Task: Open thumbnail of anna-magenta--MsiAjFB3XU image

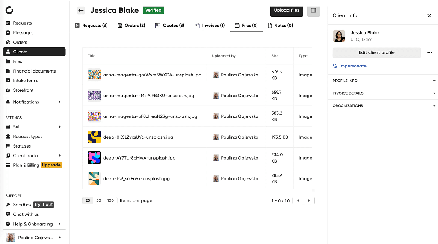Action: click(94, 96)
